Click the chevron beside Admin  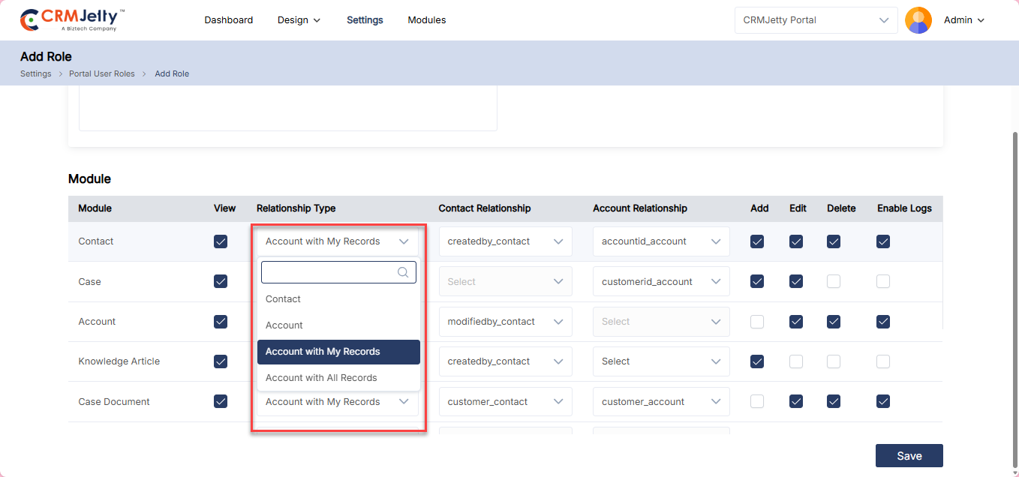[x=981, y=20]
